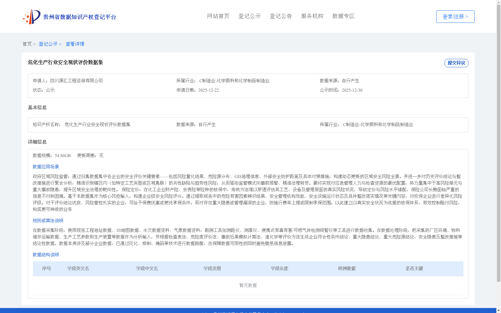Click the 贵州省数据知识产权登记平台 site title
Viewport: 501px width, 313px height.
[x=80, y=17]
